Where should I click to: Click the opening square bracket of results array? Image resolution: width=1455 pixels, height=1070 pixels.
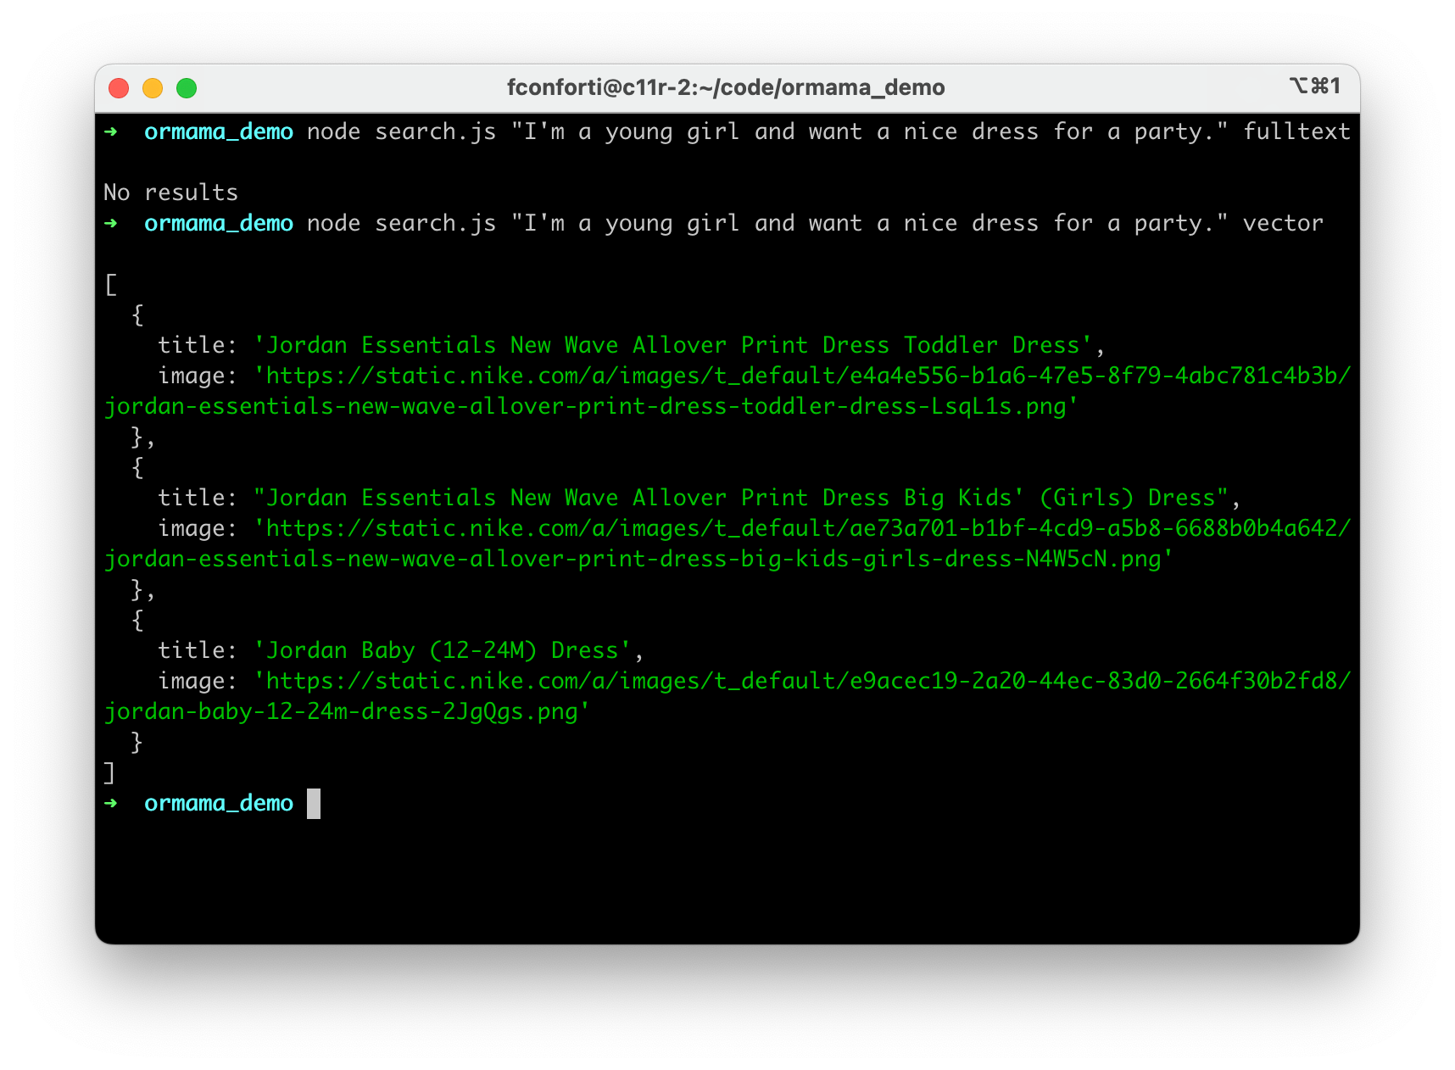tap(110, 284)
